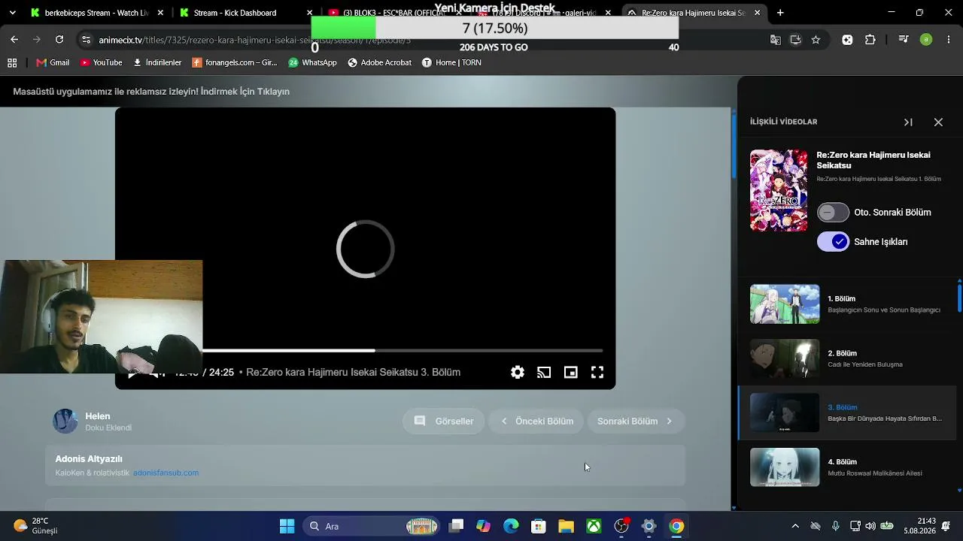Open Re:Zero series poster image
This screenshot has width=963, height=541.
point(779,190)
